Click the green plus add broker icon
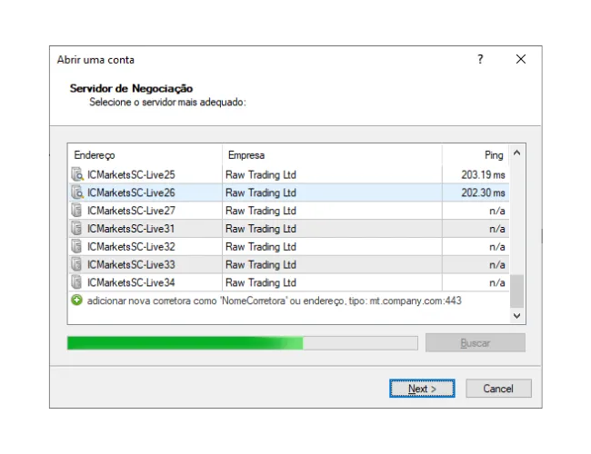 tap(77, 301)
